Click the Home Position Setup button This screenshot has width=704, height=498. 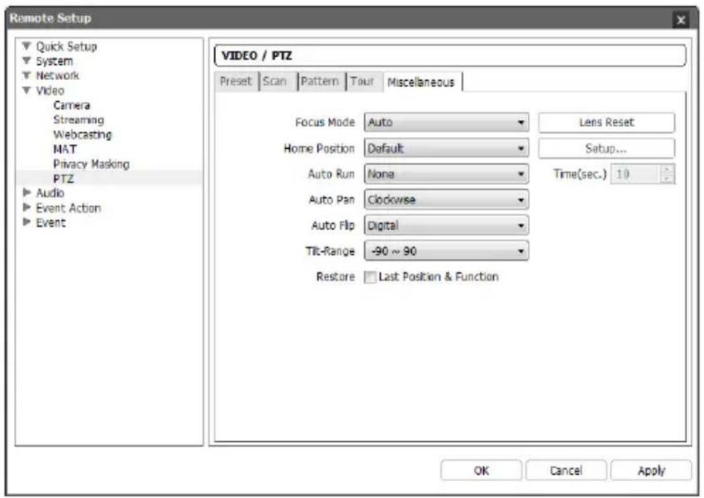pos(606,149)
